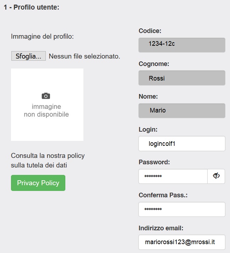Click the Nome field containing Mario

(x=182, y=111)
